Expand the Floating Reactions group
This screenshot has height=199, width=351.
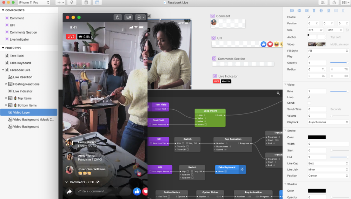(x=6, y=84)
